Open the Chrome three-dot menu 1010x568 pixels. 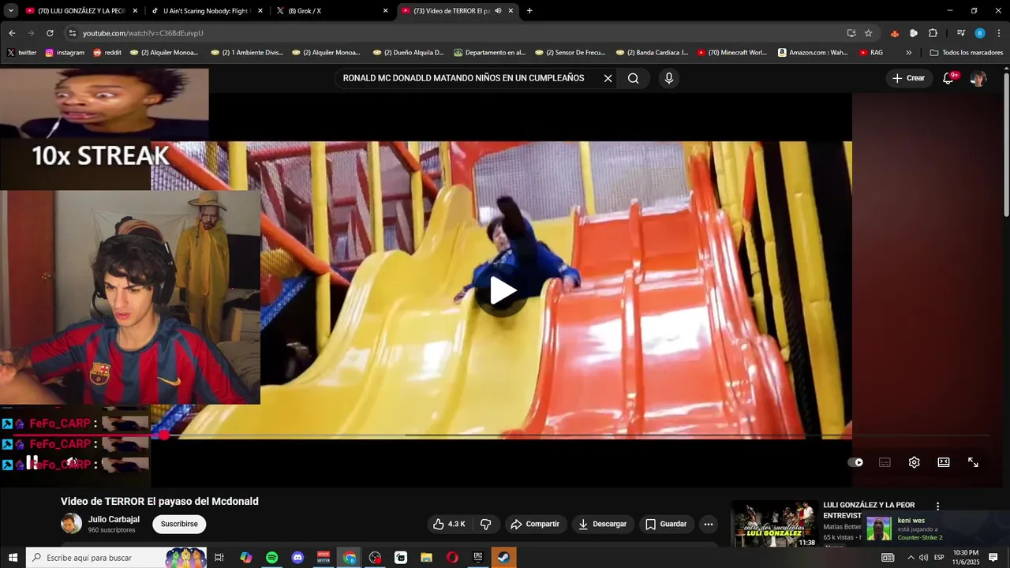999,33
